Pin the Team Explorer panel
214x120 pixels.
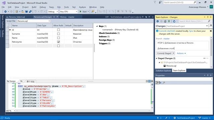point(208,17)
